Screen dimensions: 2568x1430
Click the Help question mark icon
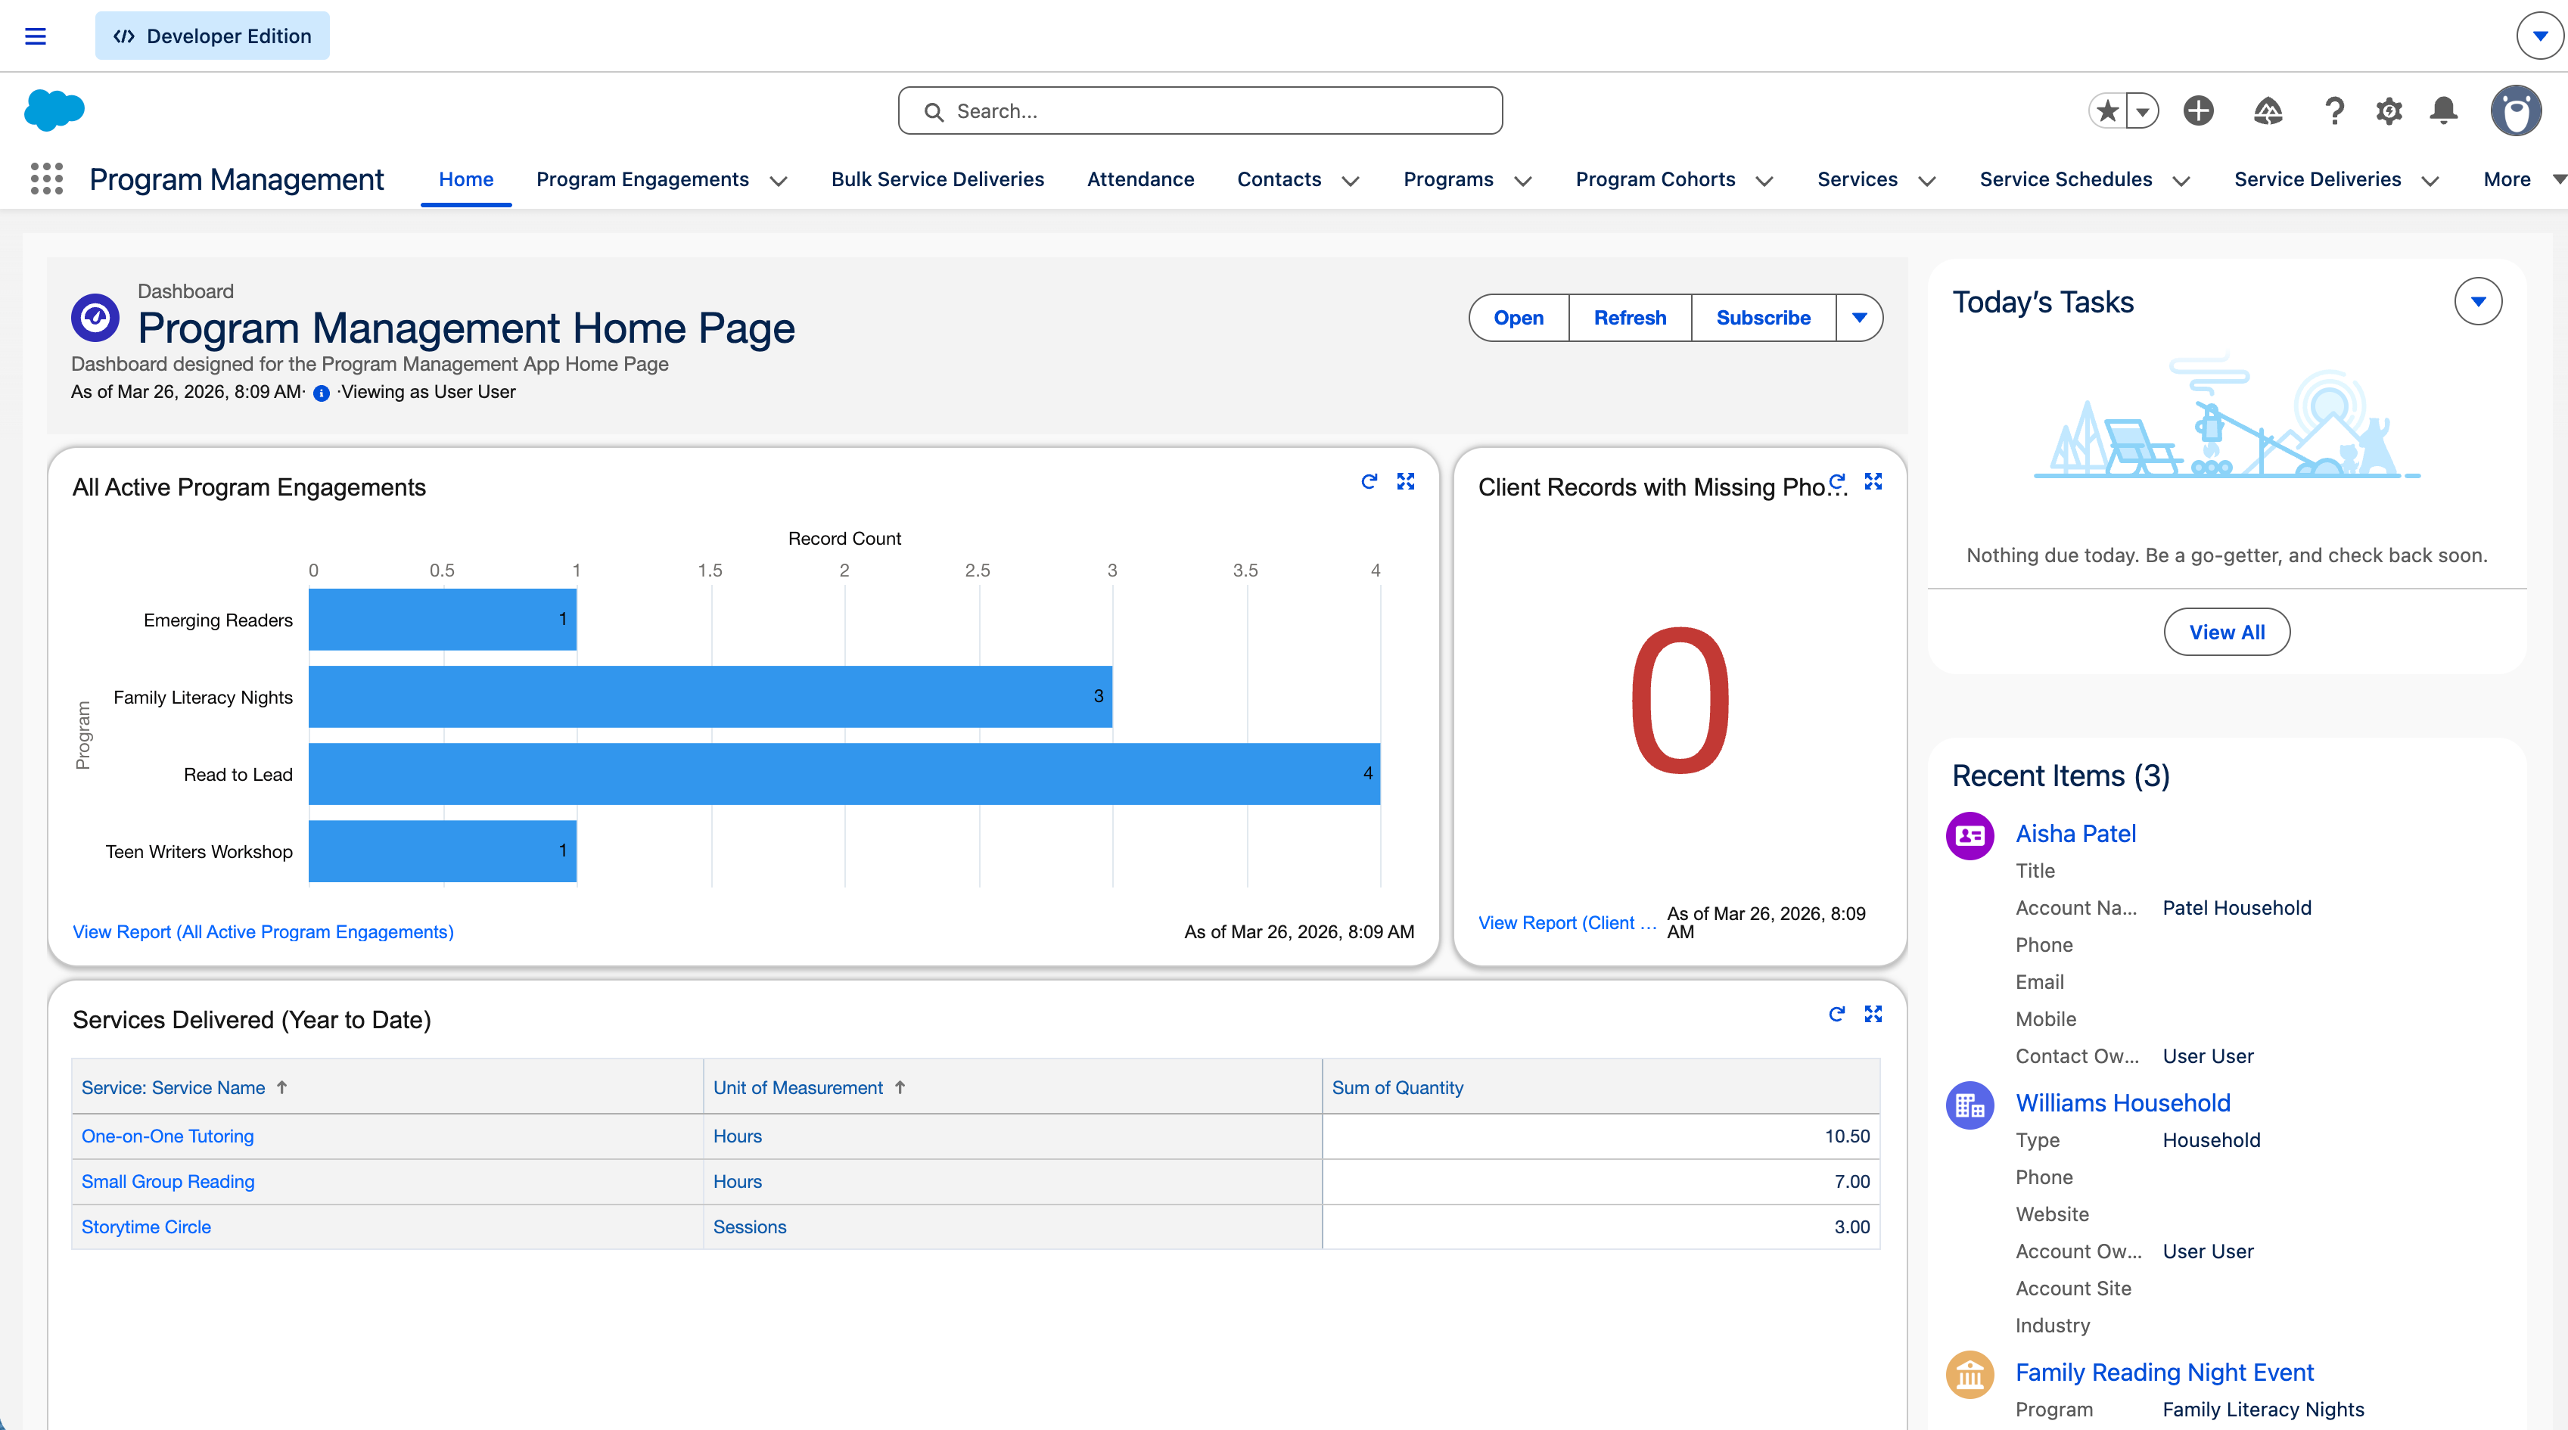pos(2333,110)
